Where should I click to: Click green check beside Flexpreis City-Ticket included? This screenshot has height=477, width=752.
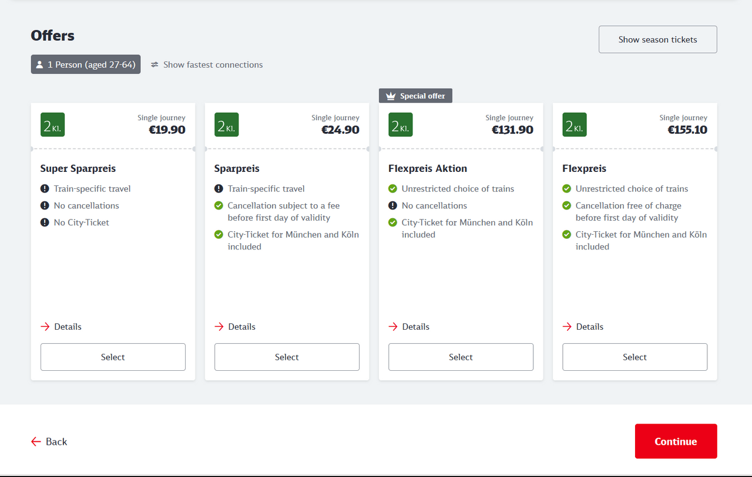566,235
